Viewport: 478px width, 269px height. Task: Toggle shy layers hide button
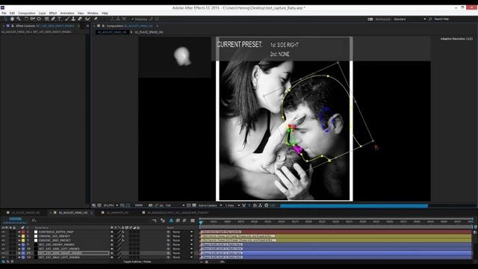coord(171,220)
